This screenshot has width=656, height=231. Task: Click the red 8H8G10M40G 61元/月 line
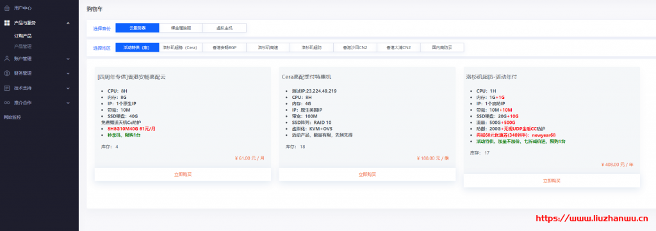[x=131, y=129]
